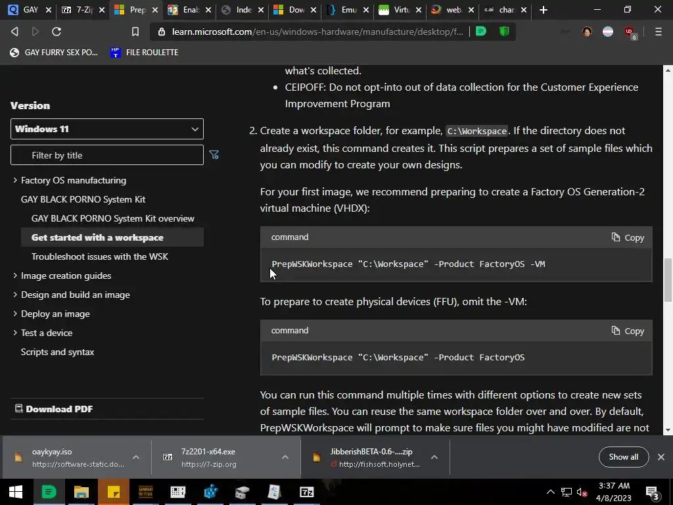673x505 pixels.
Task: Click the scrollbar down arrow
Action: point(668,430)
